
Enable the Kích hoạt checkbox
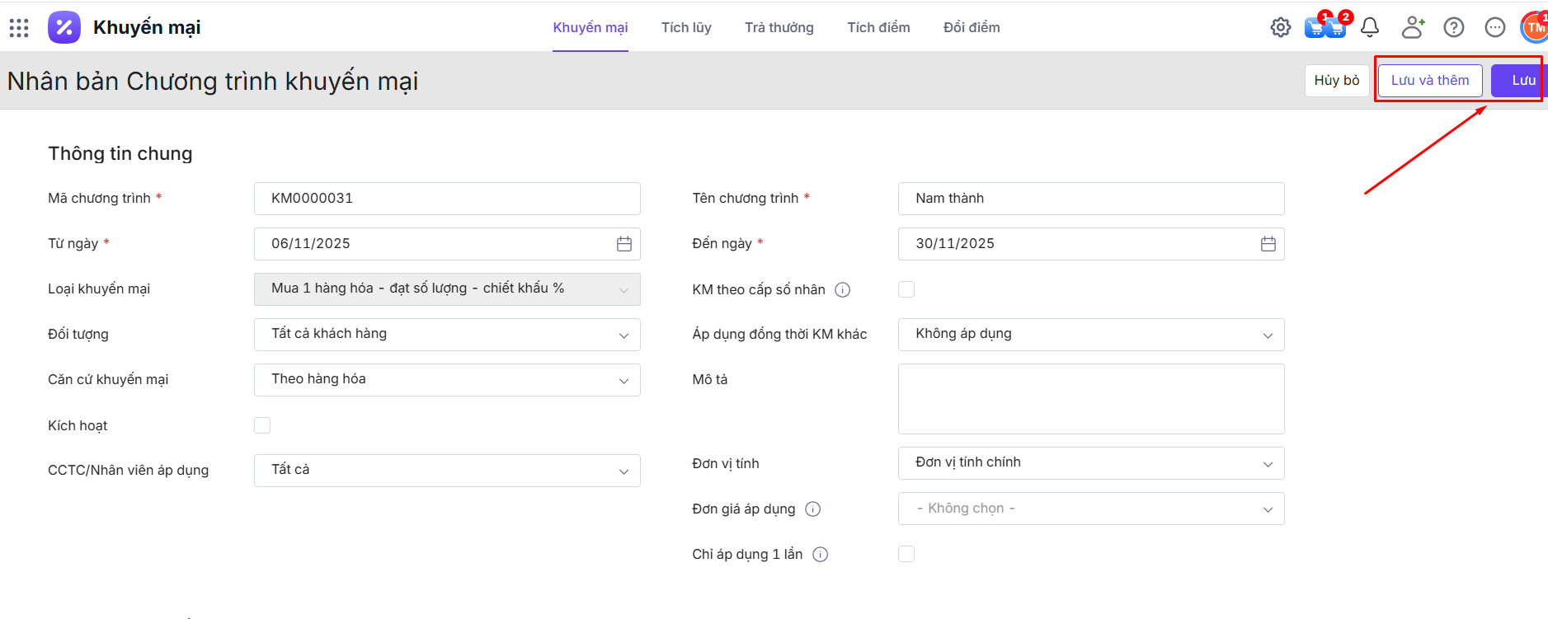click(x=262, y=425)
